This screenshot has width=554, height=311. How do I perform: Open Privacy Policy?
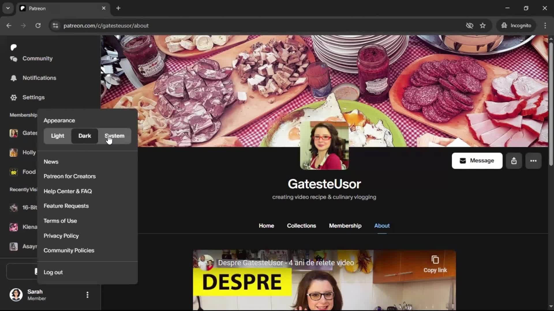(61, 236)
